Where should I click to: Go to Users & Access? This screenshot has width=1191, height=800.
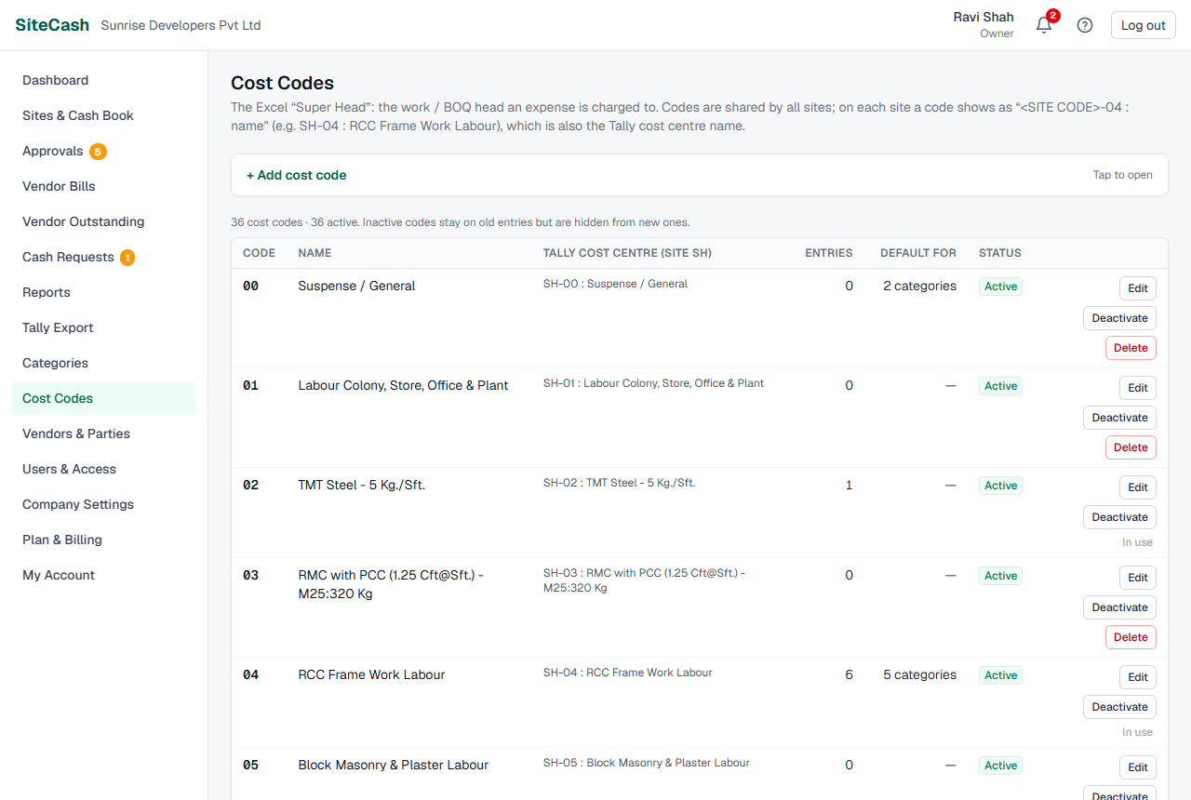(103, 469)
